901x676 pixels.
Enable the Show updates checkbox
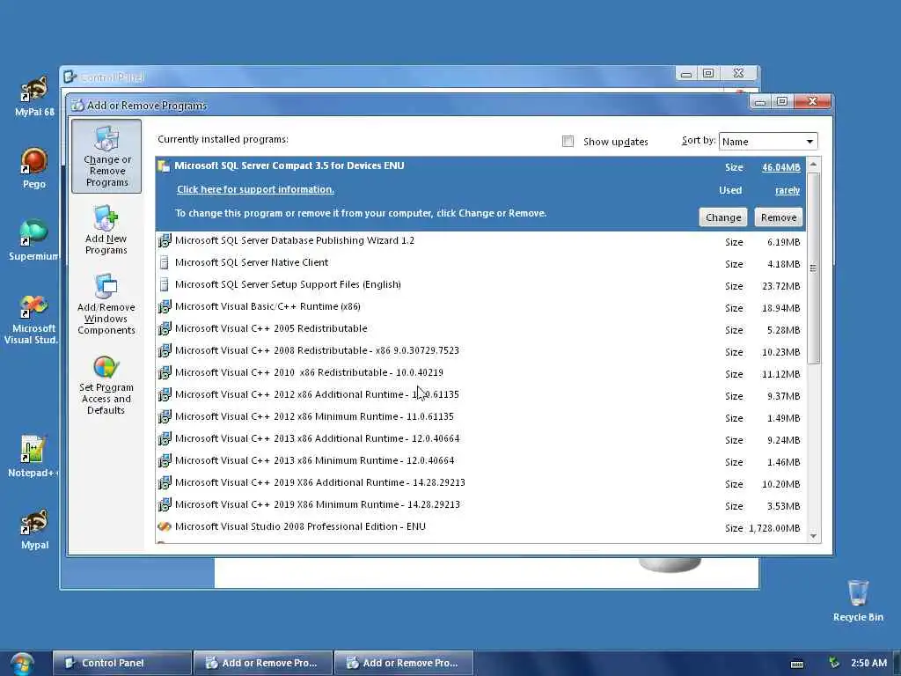(568, 142)
